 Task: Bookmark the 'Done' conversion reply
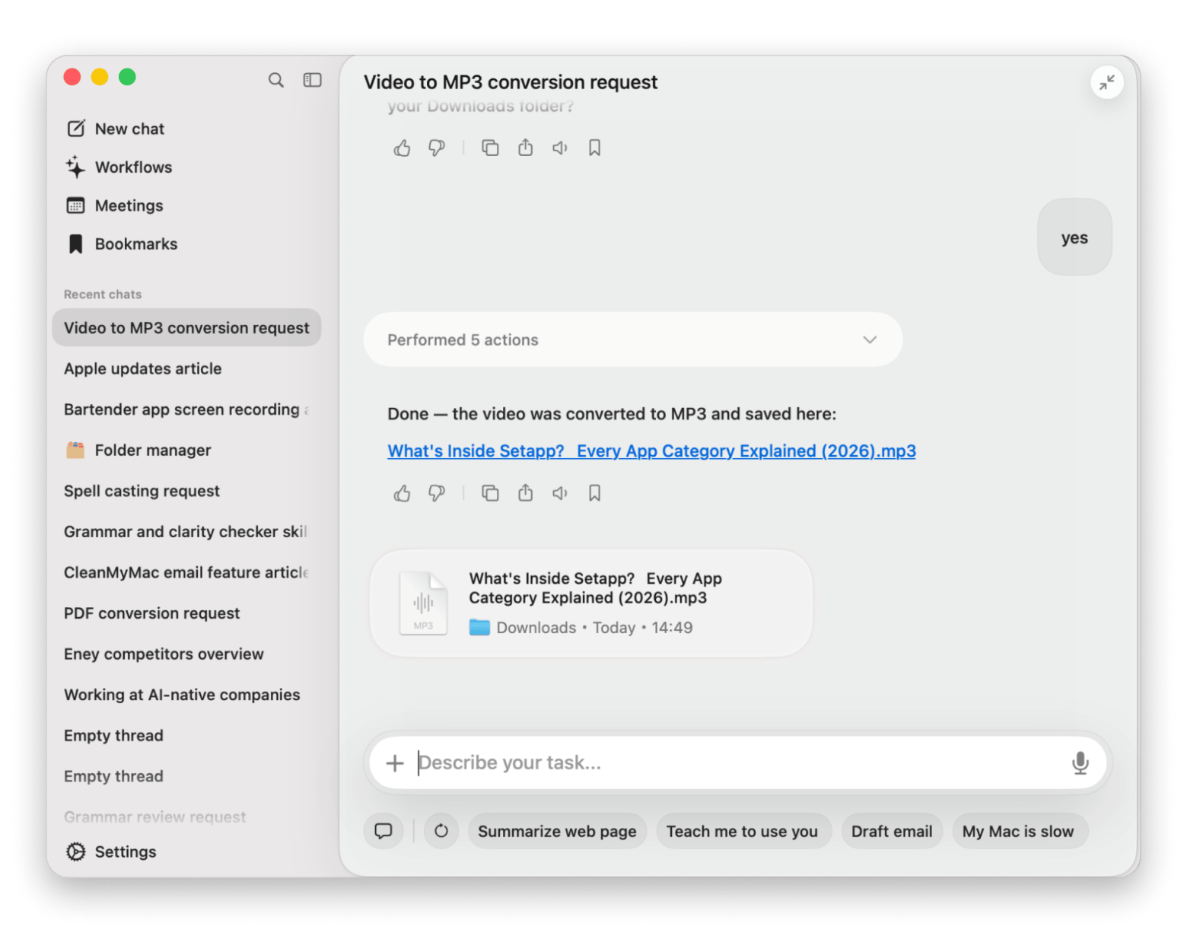tap(595, 493)
